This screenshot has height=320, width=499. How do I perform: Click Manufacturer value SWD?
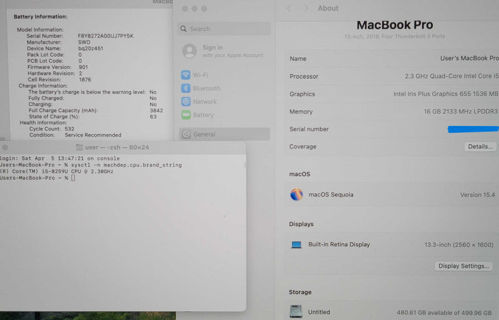pos(84,42)
